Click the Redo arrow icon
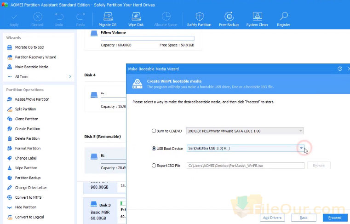This screenshot has width=350, height=224. click(x=80, y=17)
